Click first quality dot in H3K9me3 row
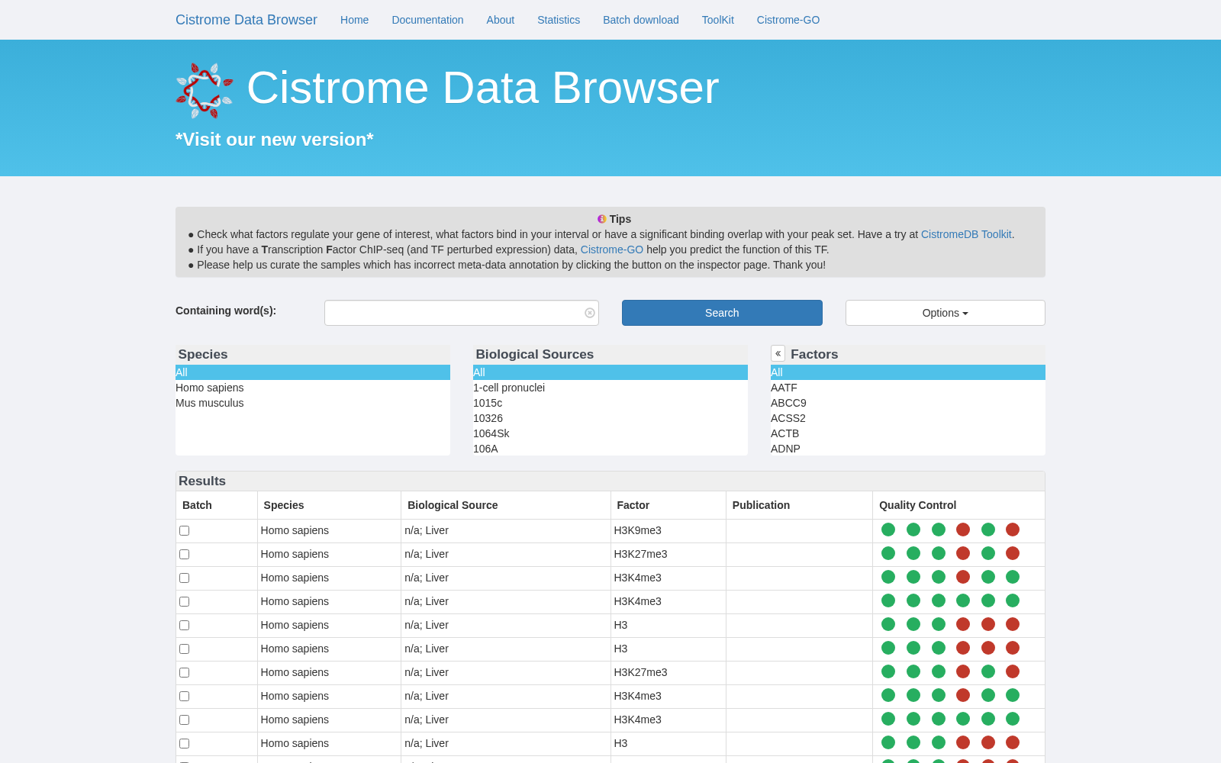This screenshot has width=1221, height=763. pos(888,530)
